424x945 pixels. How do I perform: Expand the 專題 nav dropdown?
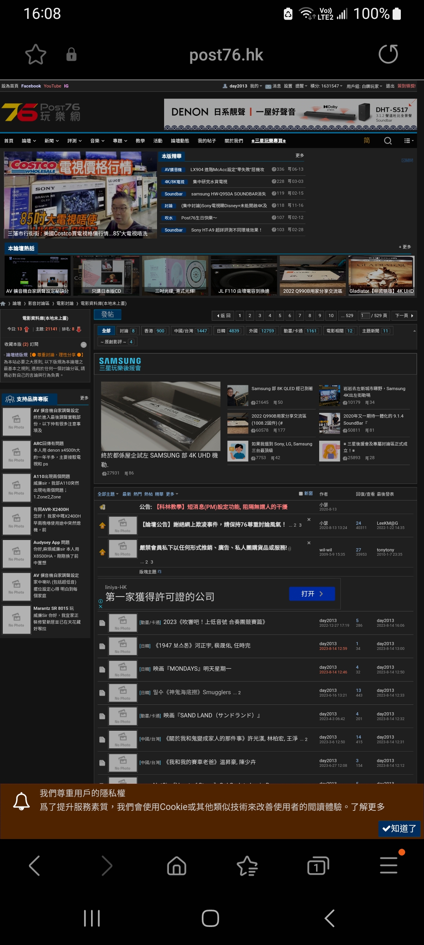pos(120,141)
